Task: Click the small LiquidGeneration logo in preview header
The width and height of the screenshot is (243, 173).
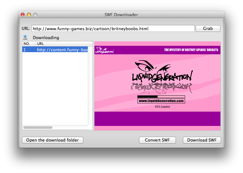Action: 104,50
